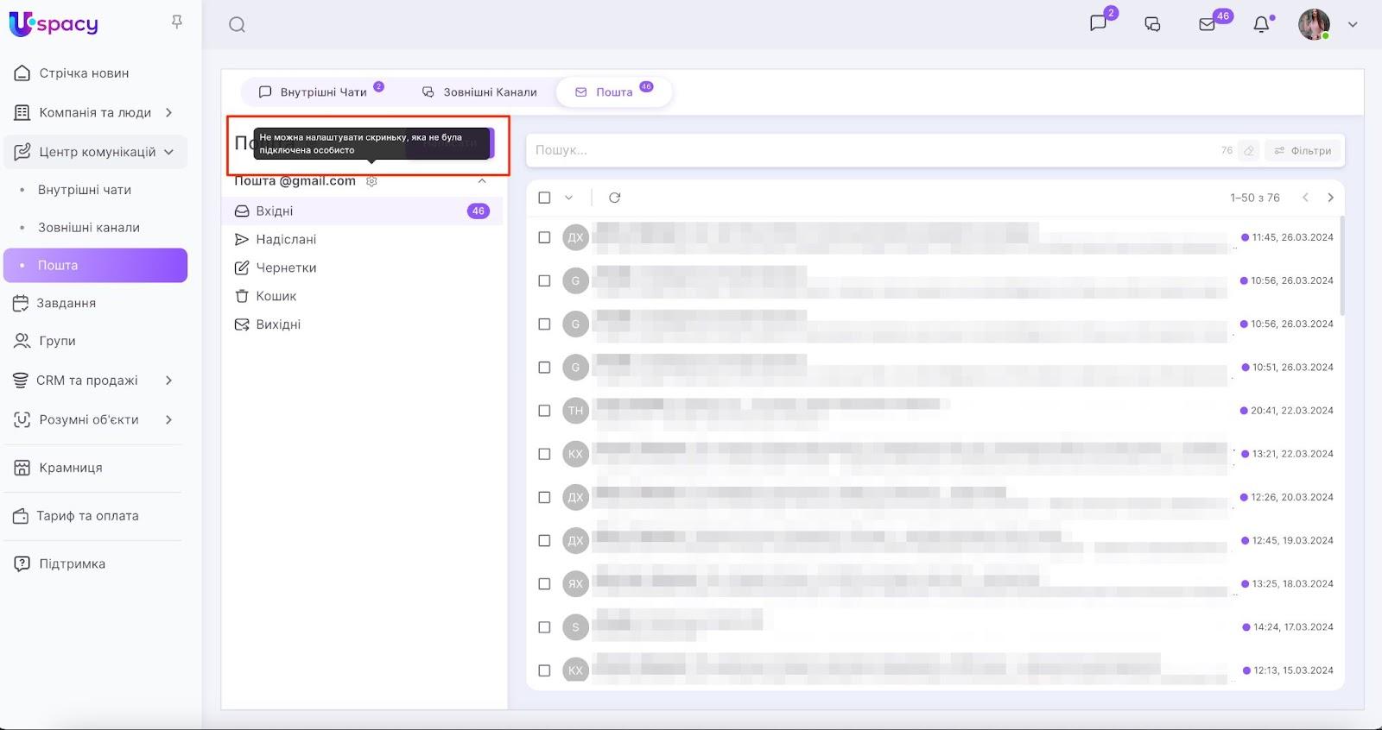Check the email from 12:13, 15.03.2024
Viewport: 1382px width, 730px height.
[544, 670]
